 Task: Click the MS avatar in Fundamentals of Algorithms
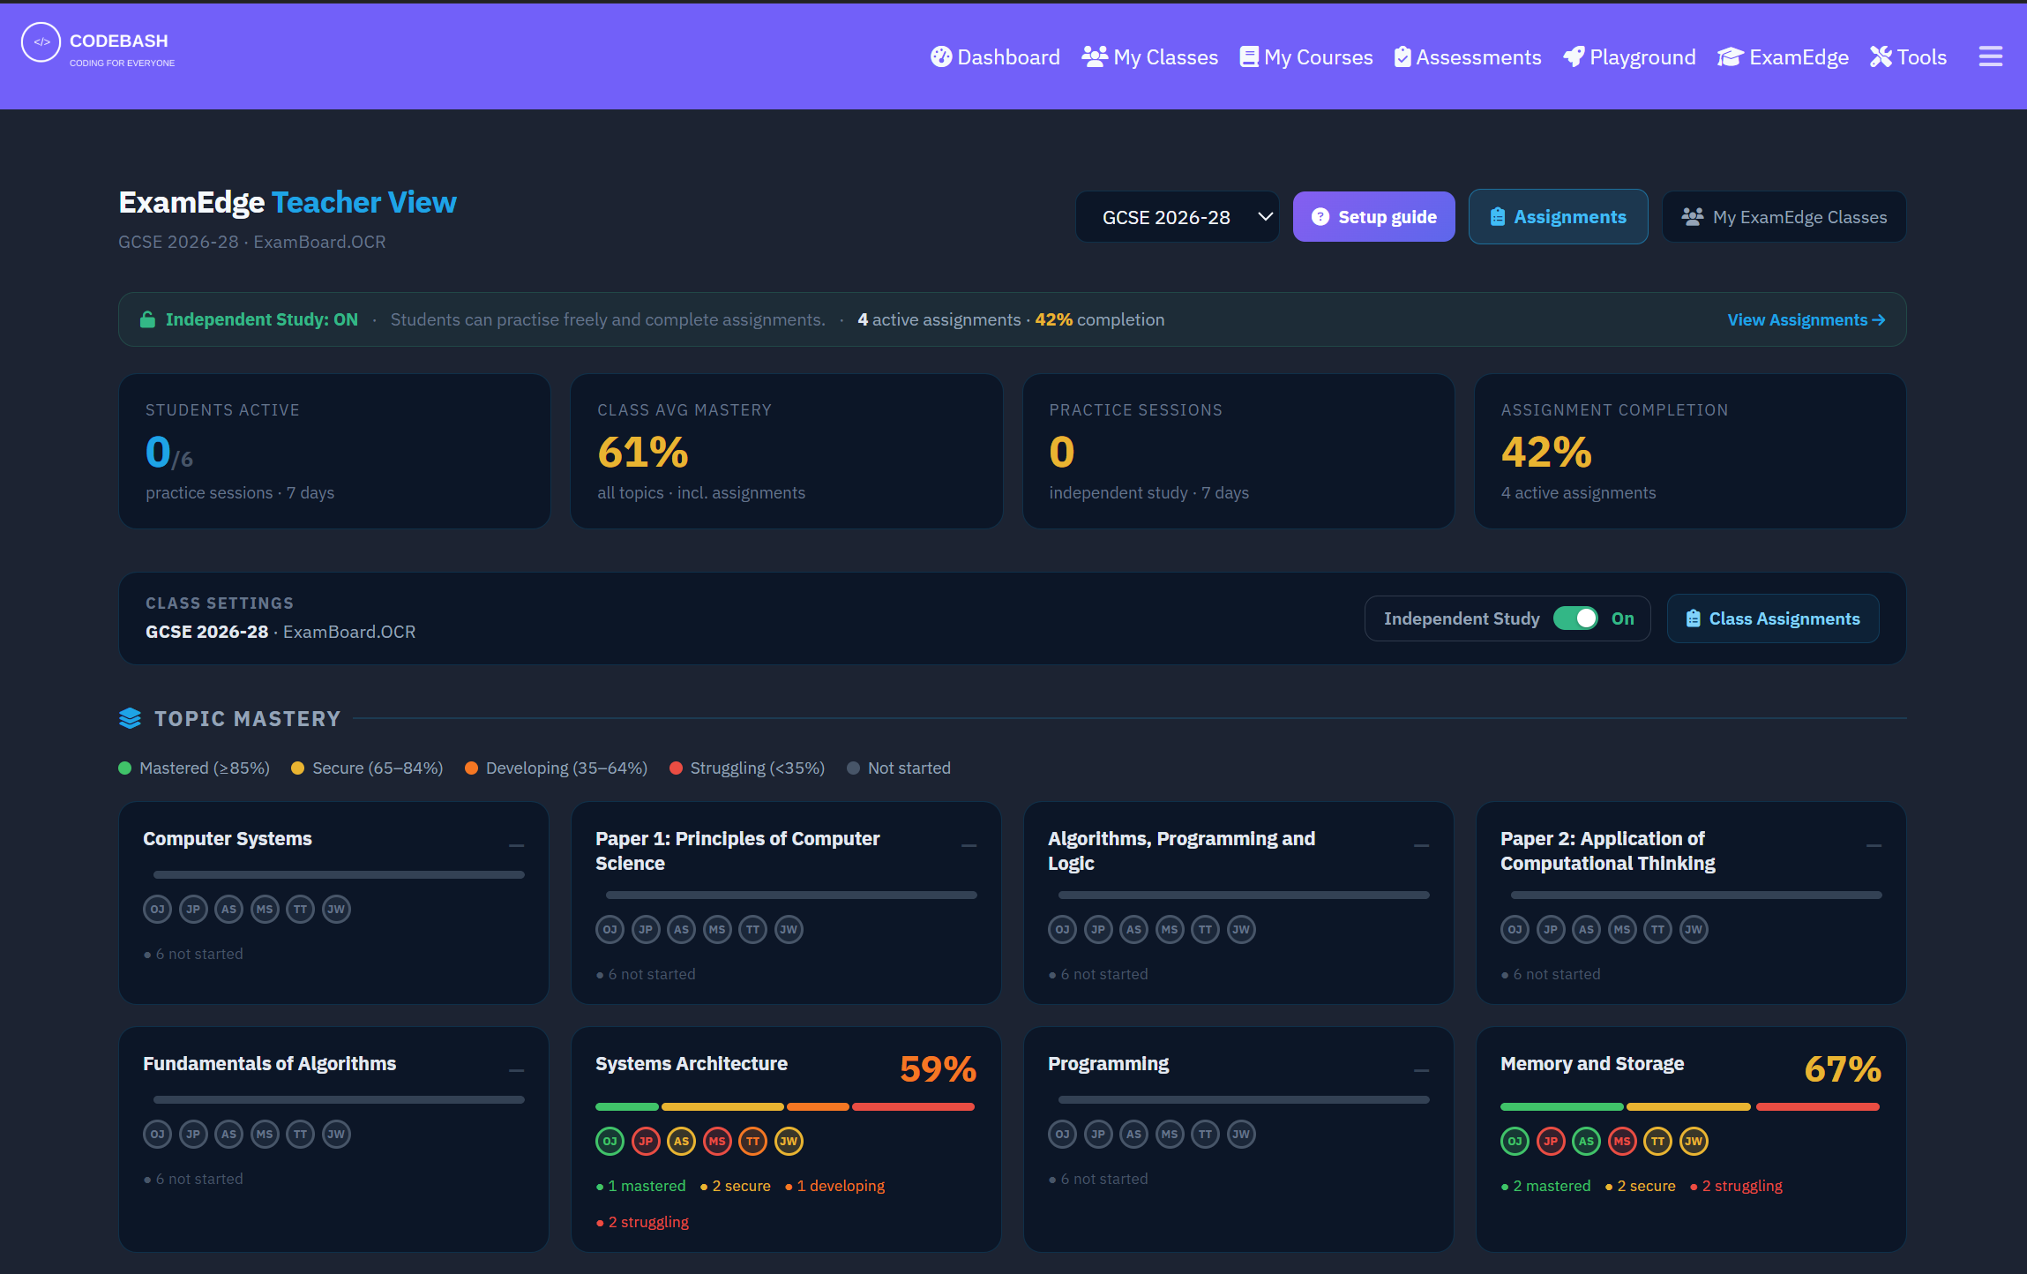point(265,1134)
